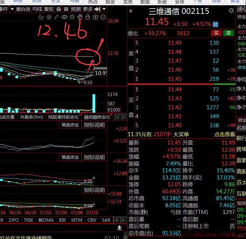This screenshot has height=239, width=246.
Task: Click upper 暗盘资金 button
Action: pos(70,125)
